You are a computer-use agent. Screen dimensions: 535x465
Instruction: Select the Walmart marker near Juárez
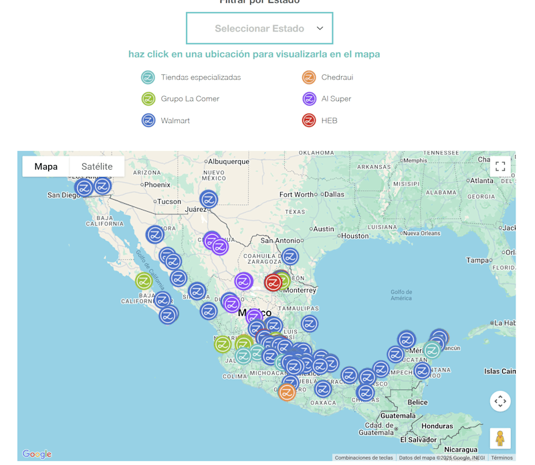click(209, 200)
